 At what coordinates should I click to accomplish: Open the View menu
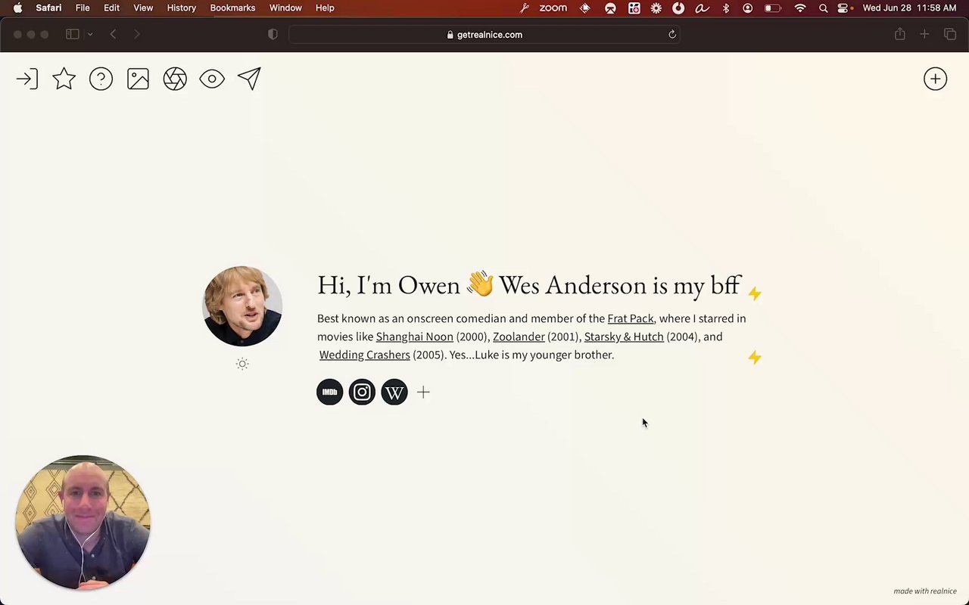click(x=143, y=8)
